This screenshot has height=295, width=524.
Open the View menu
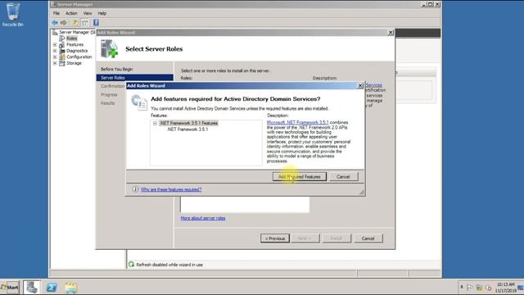[x=88, y=13]
